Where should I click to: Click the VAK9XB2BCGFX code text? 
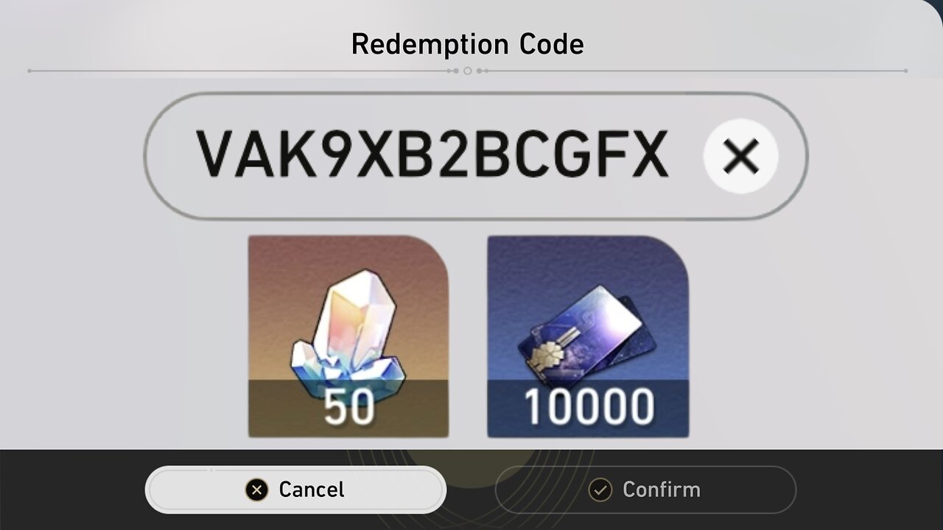pyautogui.click(x=432, y=155)
